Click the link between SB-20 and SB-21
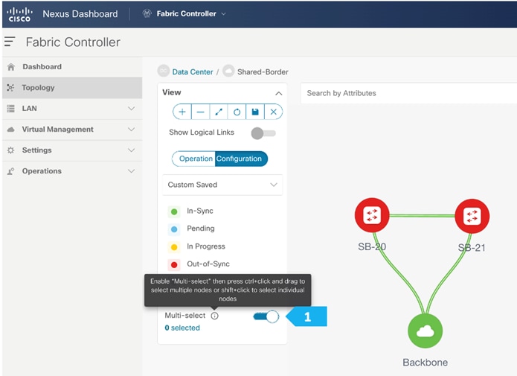Screen dimensions: 517x376 point(422,216)
